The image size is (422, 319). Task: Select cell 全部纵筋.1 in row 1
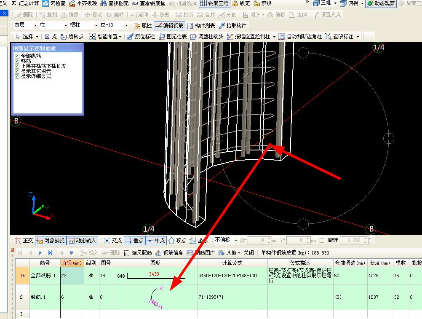(x=45, y=276)
